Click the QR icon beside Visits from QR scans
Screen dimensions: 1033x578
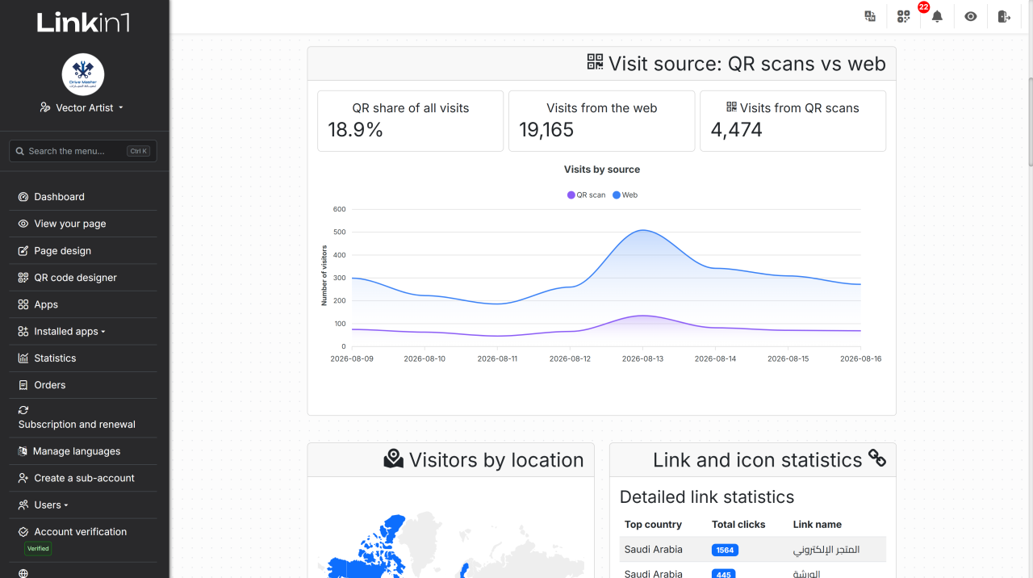(731, 107)
